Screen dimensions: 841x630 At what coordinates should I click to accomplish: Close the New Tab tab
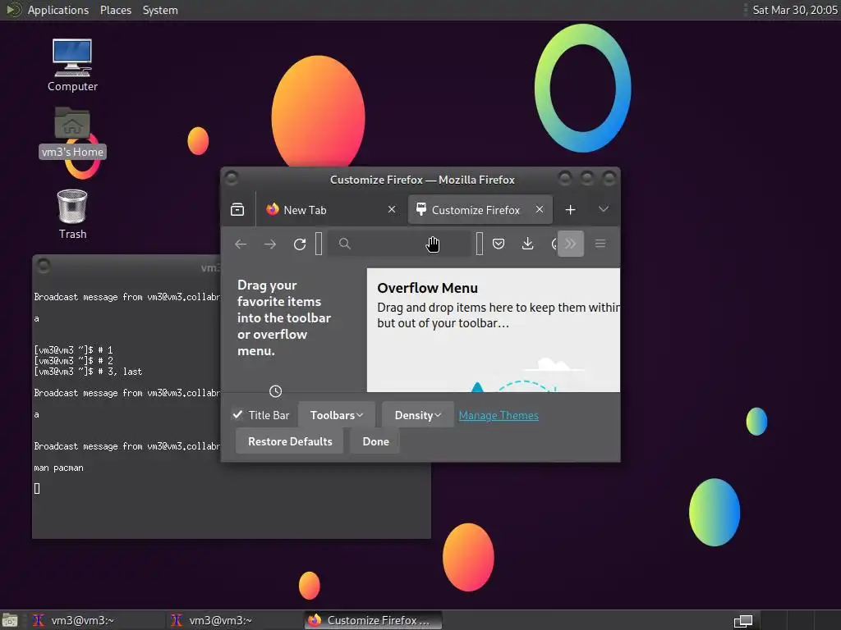[392, 209]
